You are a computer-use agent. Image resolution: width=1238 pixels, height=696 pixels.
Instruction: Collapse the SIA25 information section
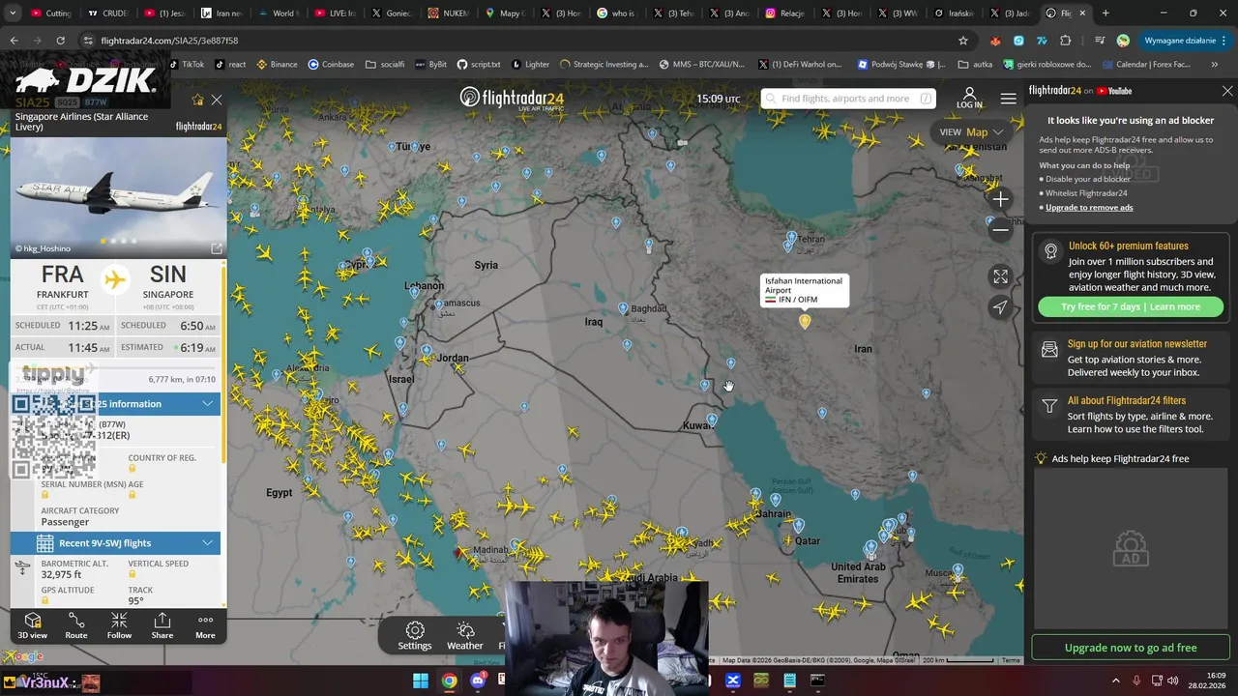tap(207, 403)
